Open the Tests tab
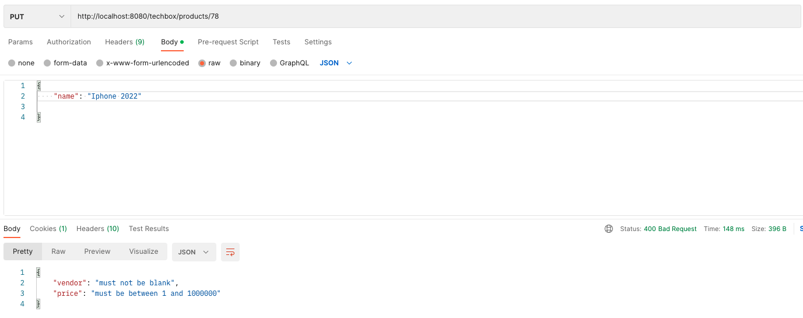This screenshot has height=318, width=803. point(281,42)
